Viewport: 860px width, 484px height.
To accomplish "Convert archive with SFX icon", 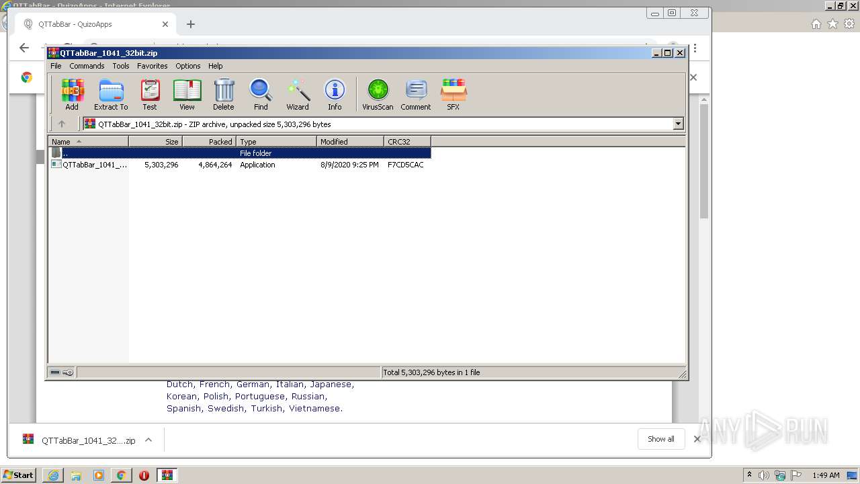I will coord(454,94).
